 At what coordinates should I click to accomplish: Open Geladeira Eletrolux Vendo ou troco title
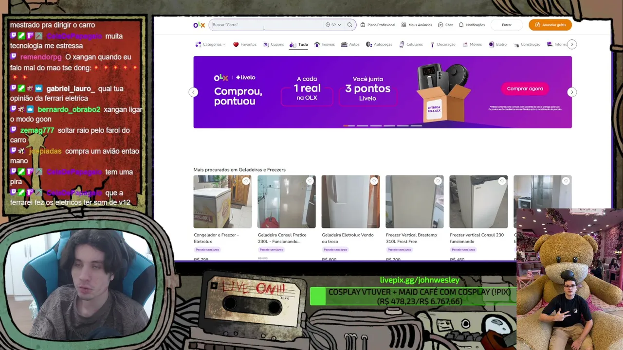(348, 238)
